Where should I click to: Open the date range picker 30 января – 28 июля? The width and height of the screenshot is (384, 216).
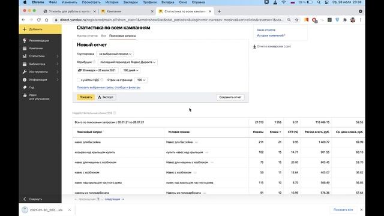point(97,70)
